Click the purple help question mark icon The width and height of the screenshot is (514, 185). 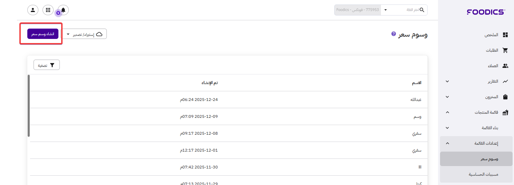tap(393, 34)
